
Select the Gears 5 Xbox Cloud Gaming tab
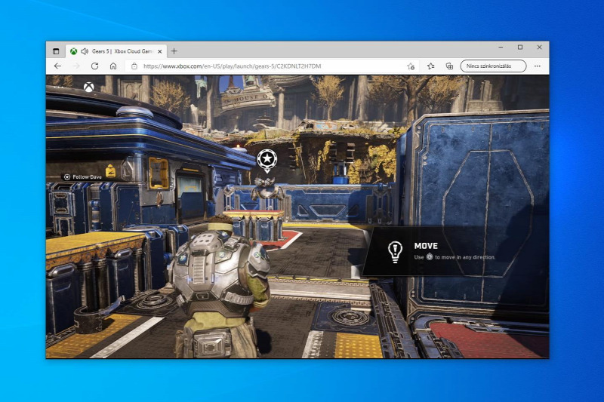116,51
